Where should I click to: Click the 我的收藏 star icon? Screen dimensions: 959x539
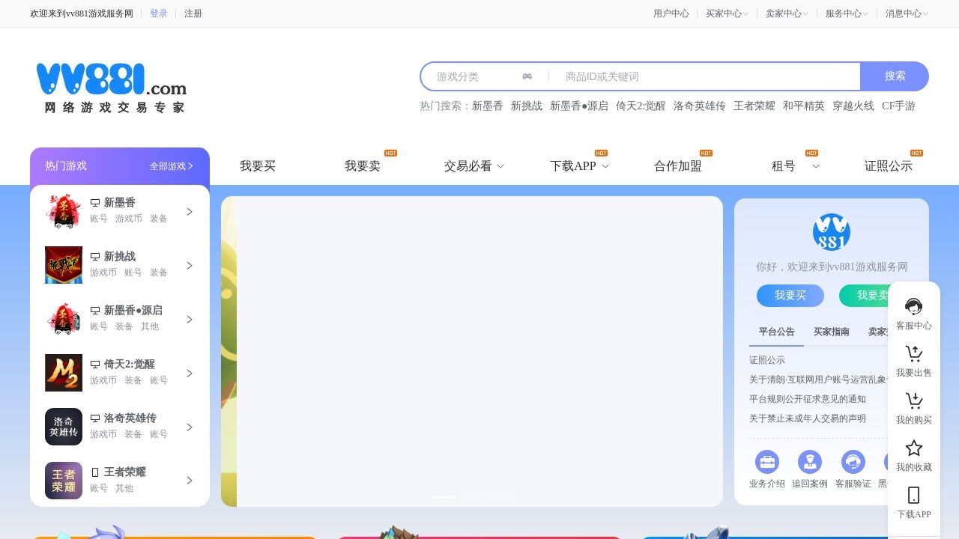(x=914, y=448)
